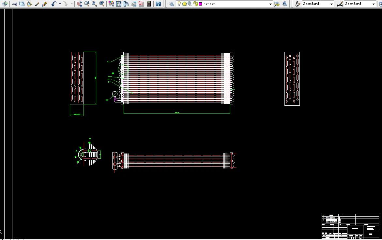Expand the redo history dropdown arrow
The height and width of the screenshot is (240, 382).
pyautogui.click(x=71, y=4)
